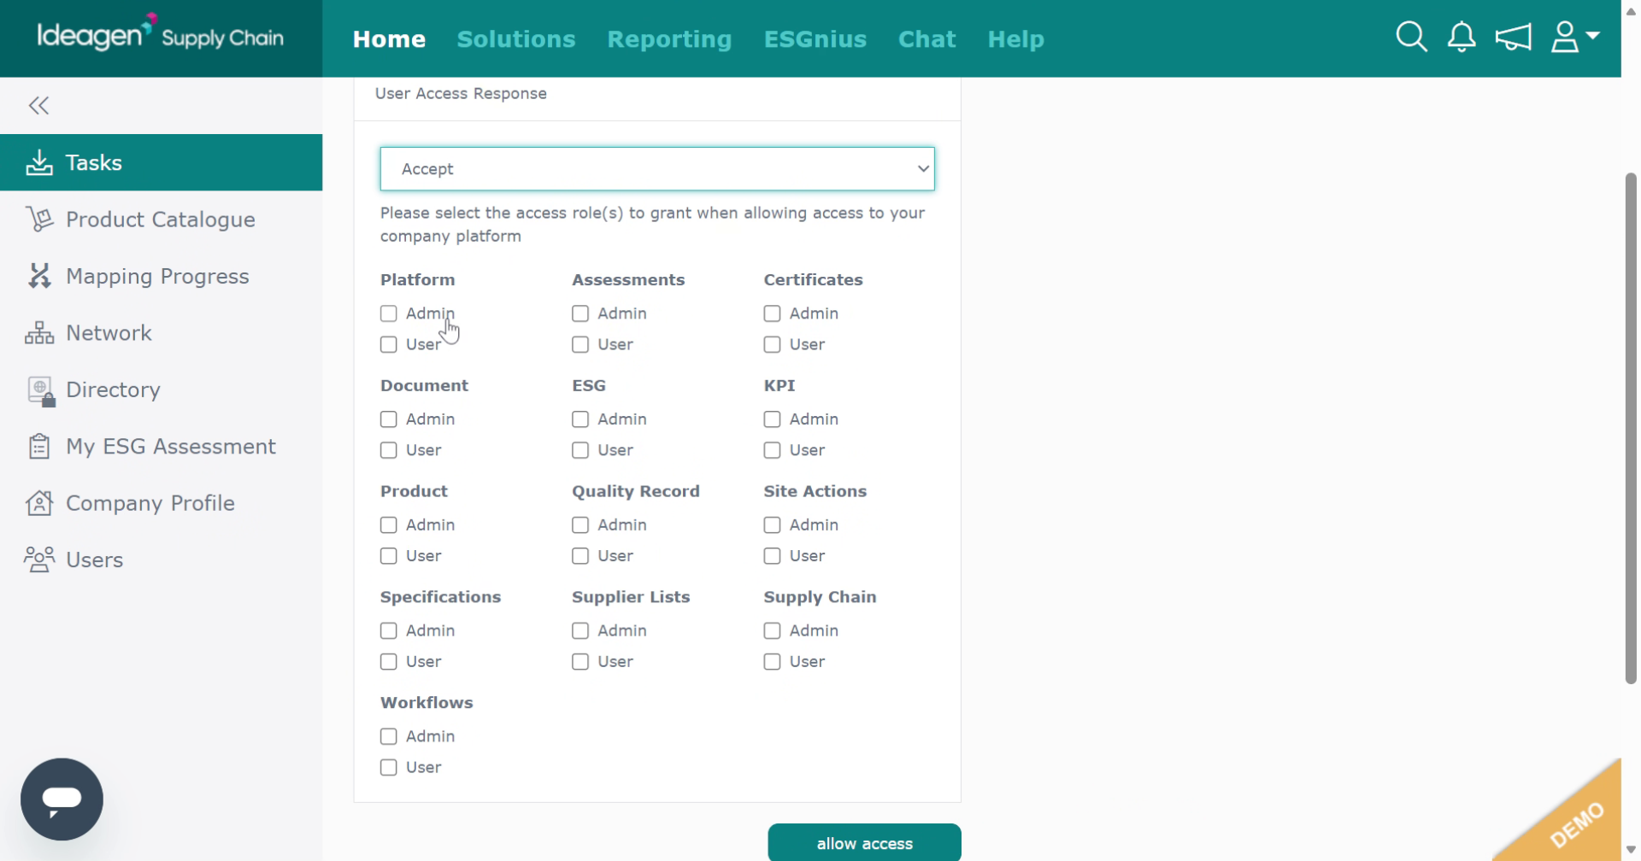
Task: Check Quality Record Admin checkbox
Action: (x=580, y=525)
